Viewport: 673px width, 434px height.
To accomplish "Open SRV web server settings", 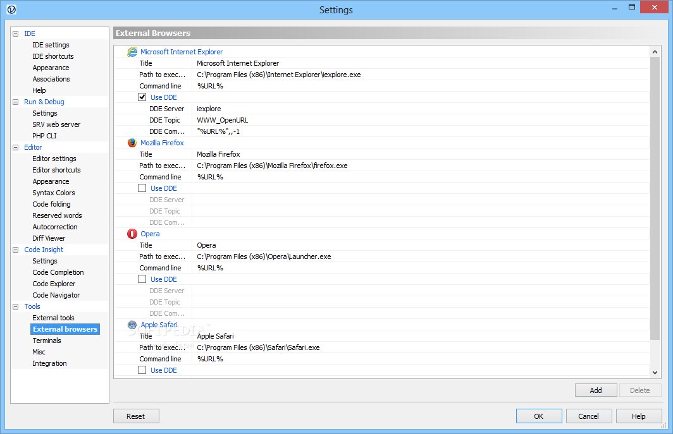I will click(56, 124).
